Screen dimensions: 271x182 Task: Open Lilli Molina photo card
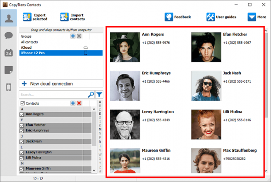pyautogui.click(x=206, y=125)
